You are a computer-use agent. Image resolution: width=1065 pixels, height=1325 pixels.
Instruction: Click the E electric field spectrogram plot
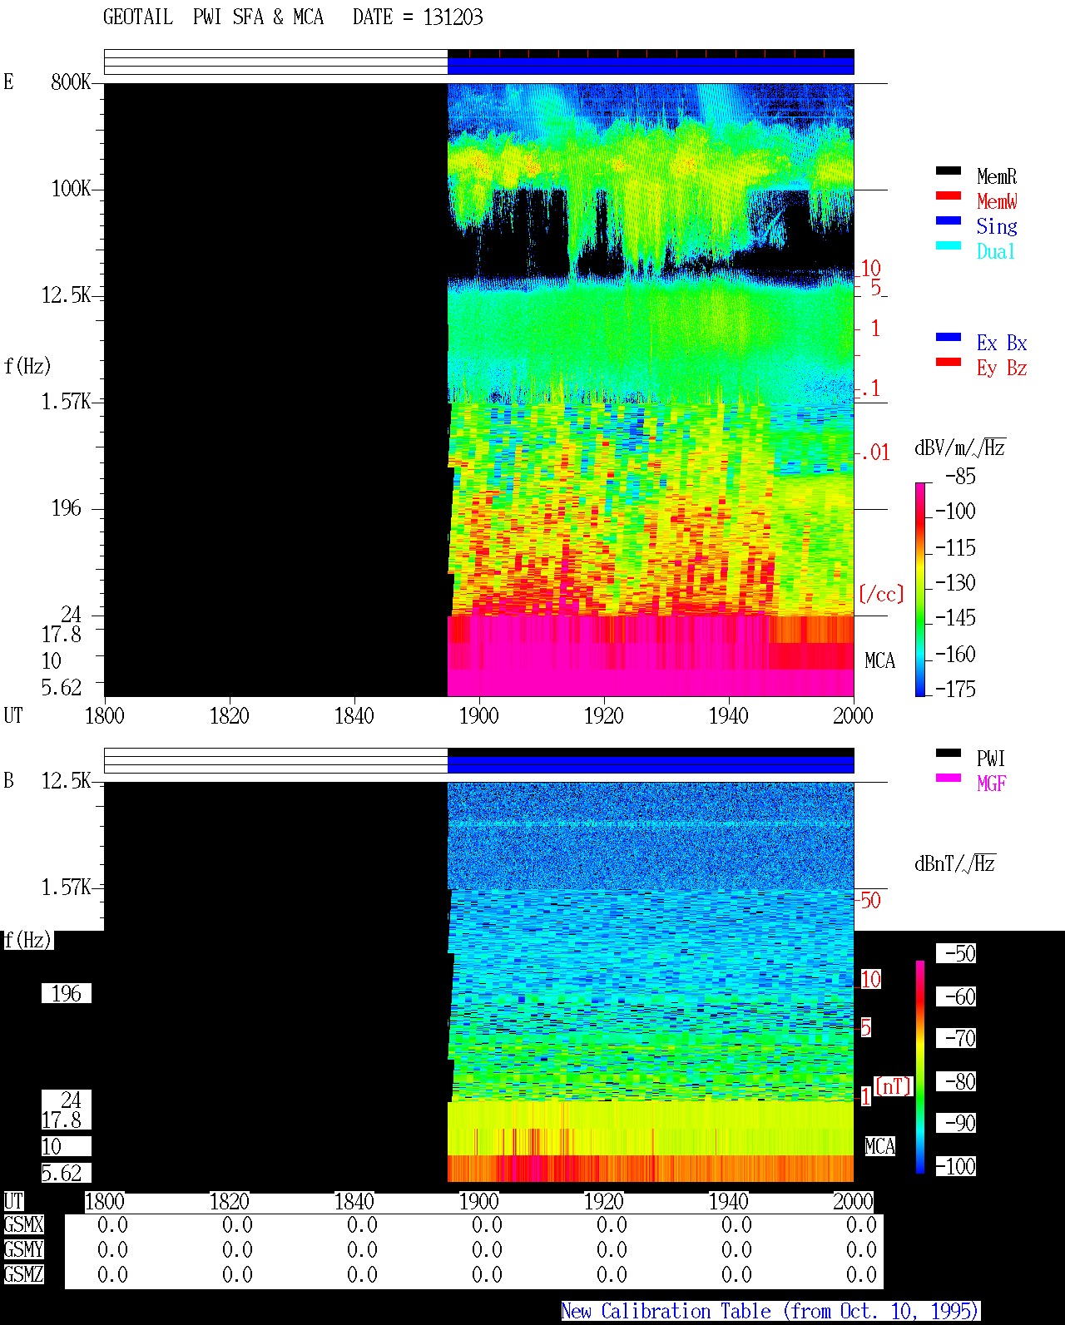tap(479, 389)
